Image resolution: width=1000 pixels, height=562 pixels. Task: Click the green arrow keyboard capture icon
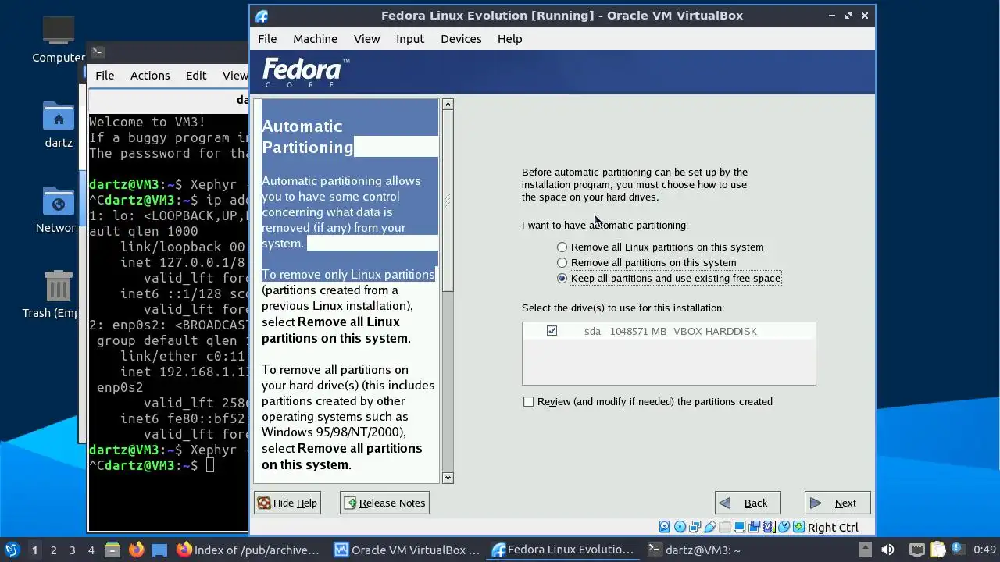(x=799, y=527)
